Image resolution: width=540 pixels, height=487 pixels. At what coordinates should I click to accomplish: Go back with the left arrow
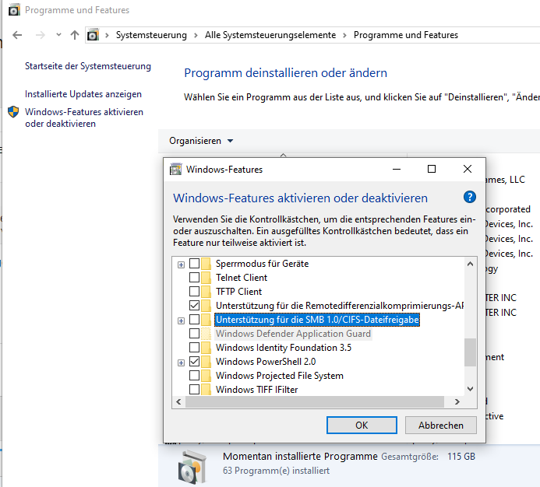click(17, 35)
